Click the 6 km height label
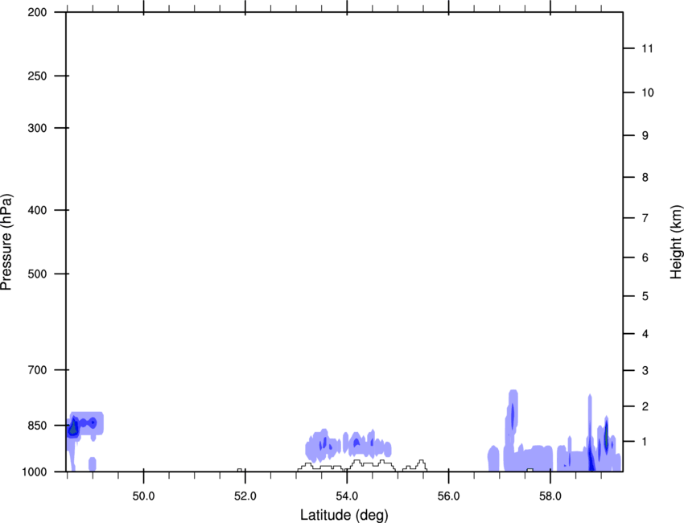684x523 pixels. pyautogui.click(x=645, y=257)
